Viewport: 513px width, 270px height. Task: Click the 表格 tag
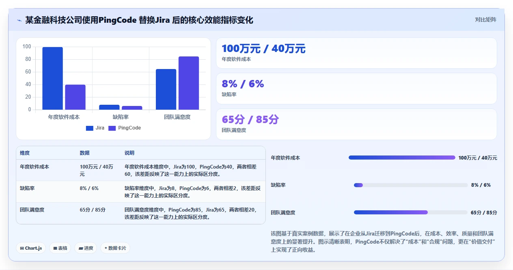tap(60, 248)
